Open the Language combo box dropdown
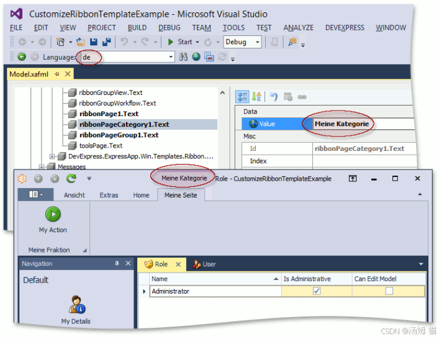Viewport: 444px width, 339px height. point(171,57)
